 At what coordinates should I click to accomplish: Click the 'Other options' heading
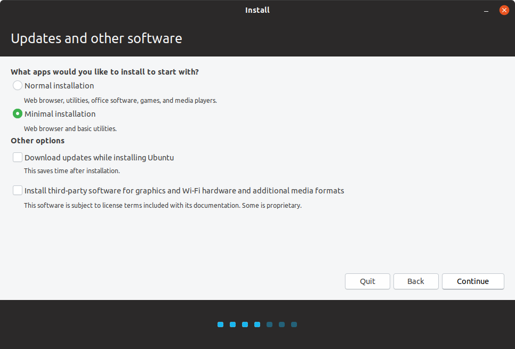point(38,141)
